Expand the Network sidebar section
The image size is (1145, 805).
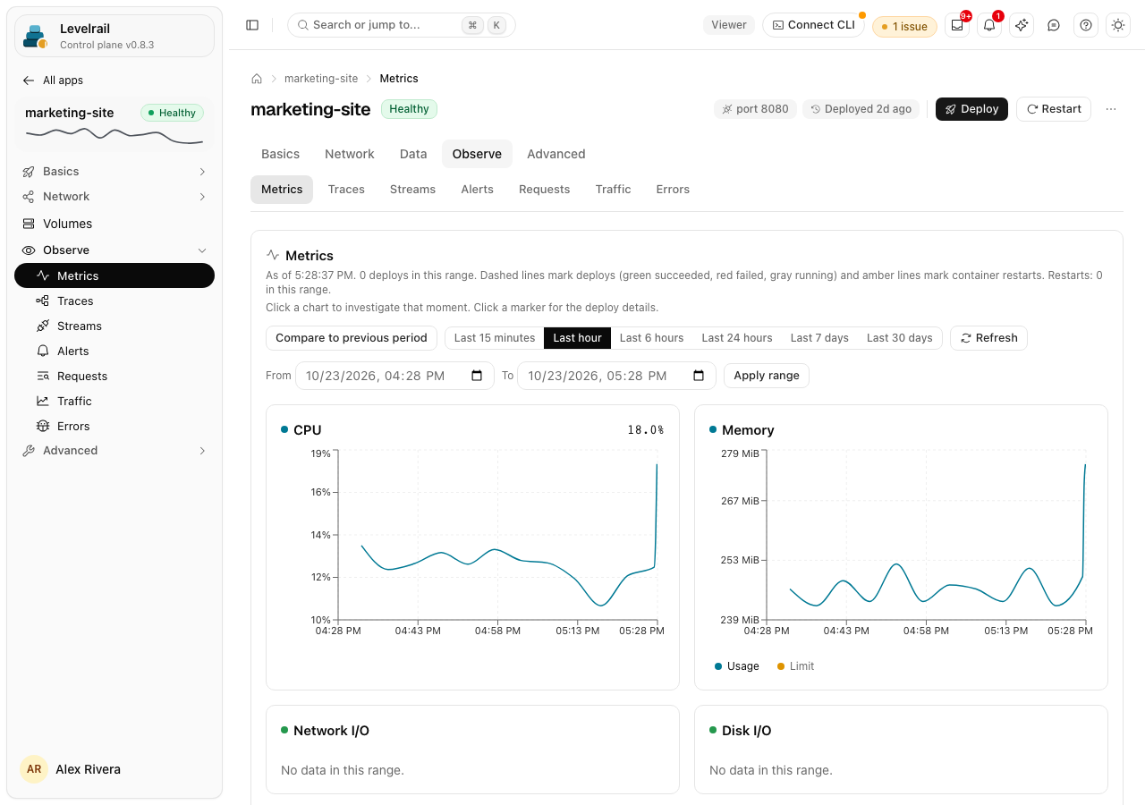[114, 197]
